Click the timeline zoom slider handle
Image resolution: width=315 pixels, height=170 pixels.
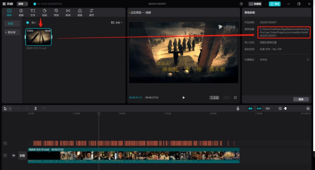tap(285, 109)
